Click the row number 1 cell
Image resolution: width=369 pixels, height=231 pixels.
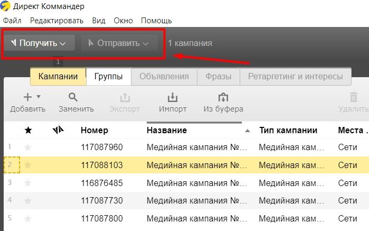(x=10, y=147)
